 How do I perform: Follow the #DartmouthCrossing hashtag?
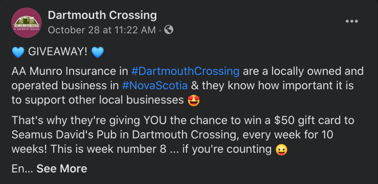click(185, 71)
